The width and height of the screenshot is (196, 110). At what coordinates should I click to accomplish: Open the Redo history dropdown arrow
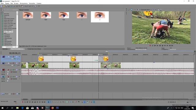[x=32, y=6]
